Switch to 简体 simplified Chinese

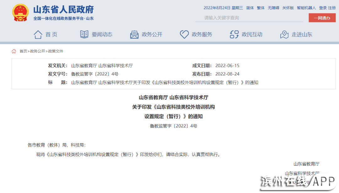[250, 8]
